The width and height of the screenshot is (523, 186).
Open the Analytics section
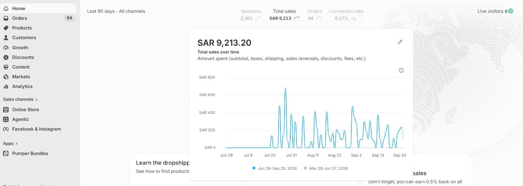coord(38,86)
